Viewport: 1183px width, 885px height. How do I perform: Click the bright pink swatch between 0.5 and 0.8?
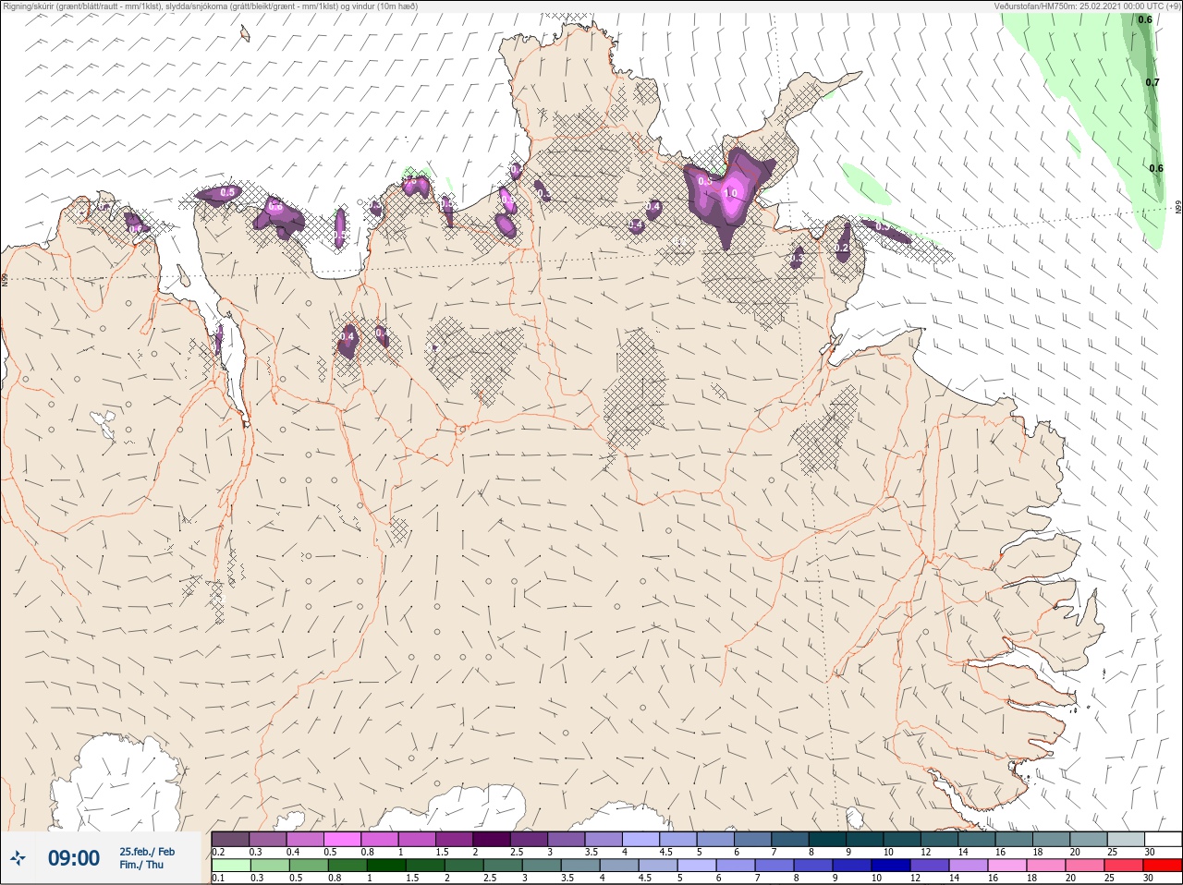342,839
